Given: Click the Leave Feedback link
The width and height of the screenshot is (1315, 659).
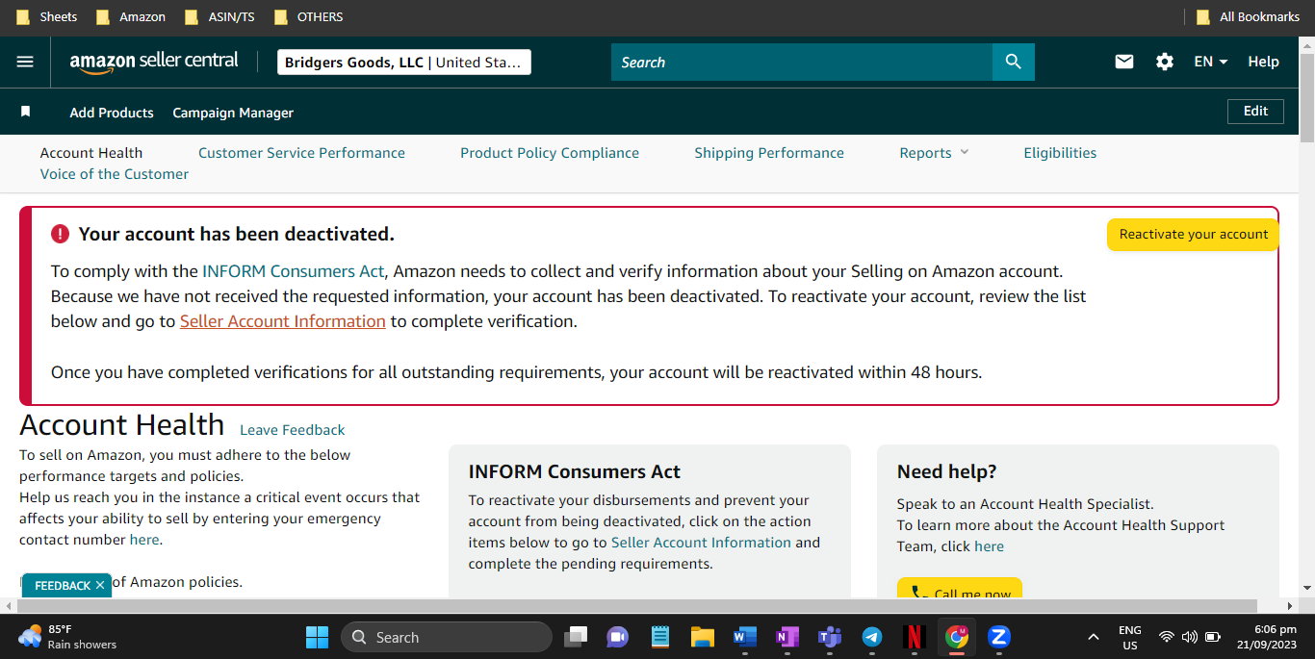Looking at the screenshot, I should tap(292, 430).
